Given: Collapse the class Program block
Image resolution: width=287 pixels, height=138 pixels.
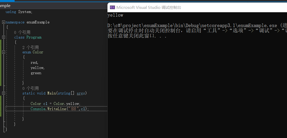Looking at the screenshot, I should tap(3, 37).
